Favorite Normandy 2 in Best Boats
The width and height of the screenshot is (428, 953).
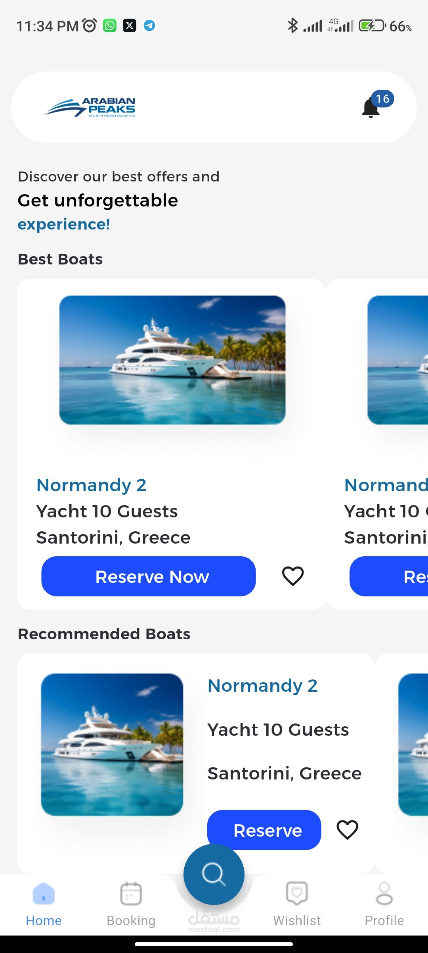(293, 576)
